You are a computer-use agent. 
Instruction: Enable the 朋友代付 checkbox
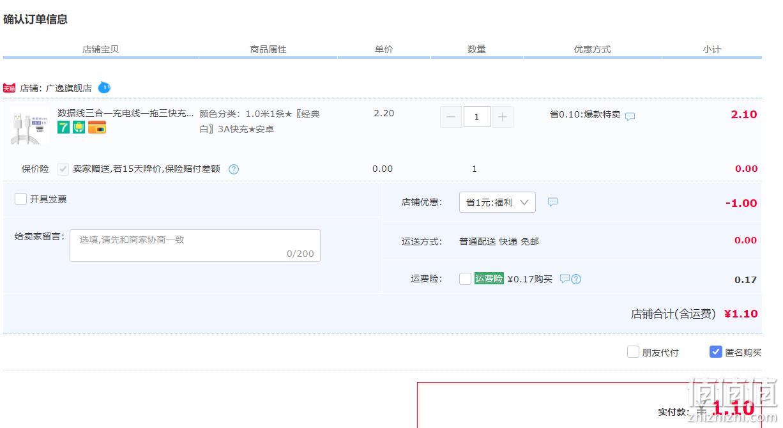tap(633, 352)
